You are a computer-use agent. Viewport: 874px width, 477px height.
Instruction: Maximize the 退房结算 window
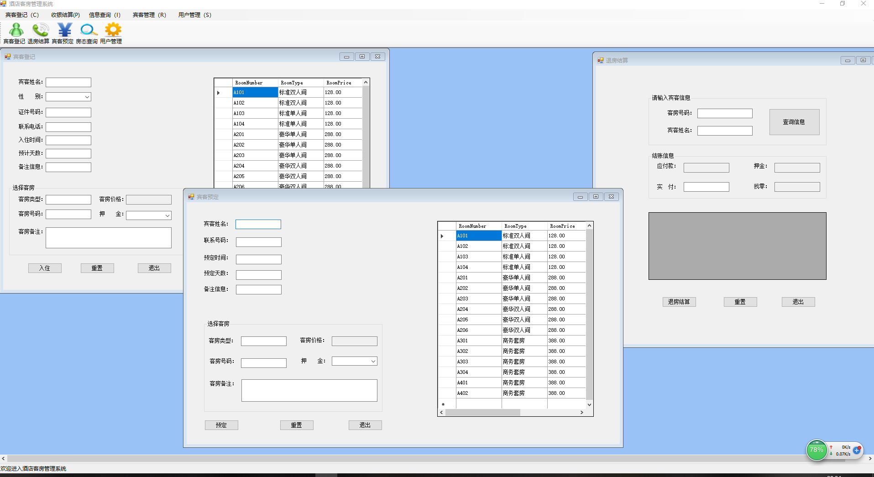863,60
